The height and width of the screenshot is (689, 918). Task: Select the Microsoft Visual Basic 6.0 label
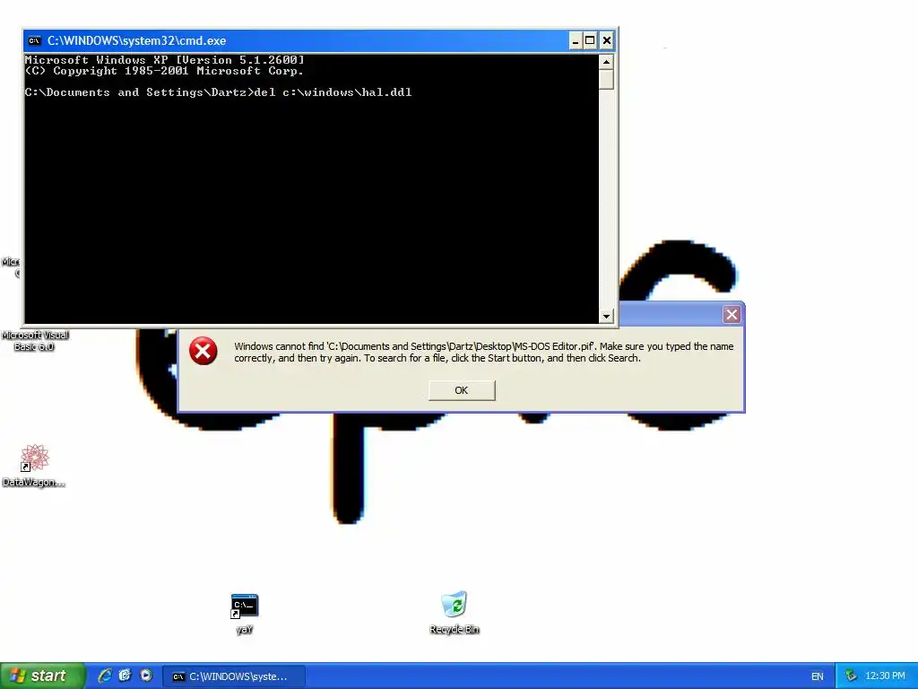coord(35,341)
